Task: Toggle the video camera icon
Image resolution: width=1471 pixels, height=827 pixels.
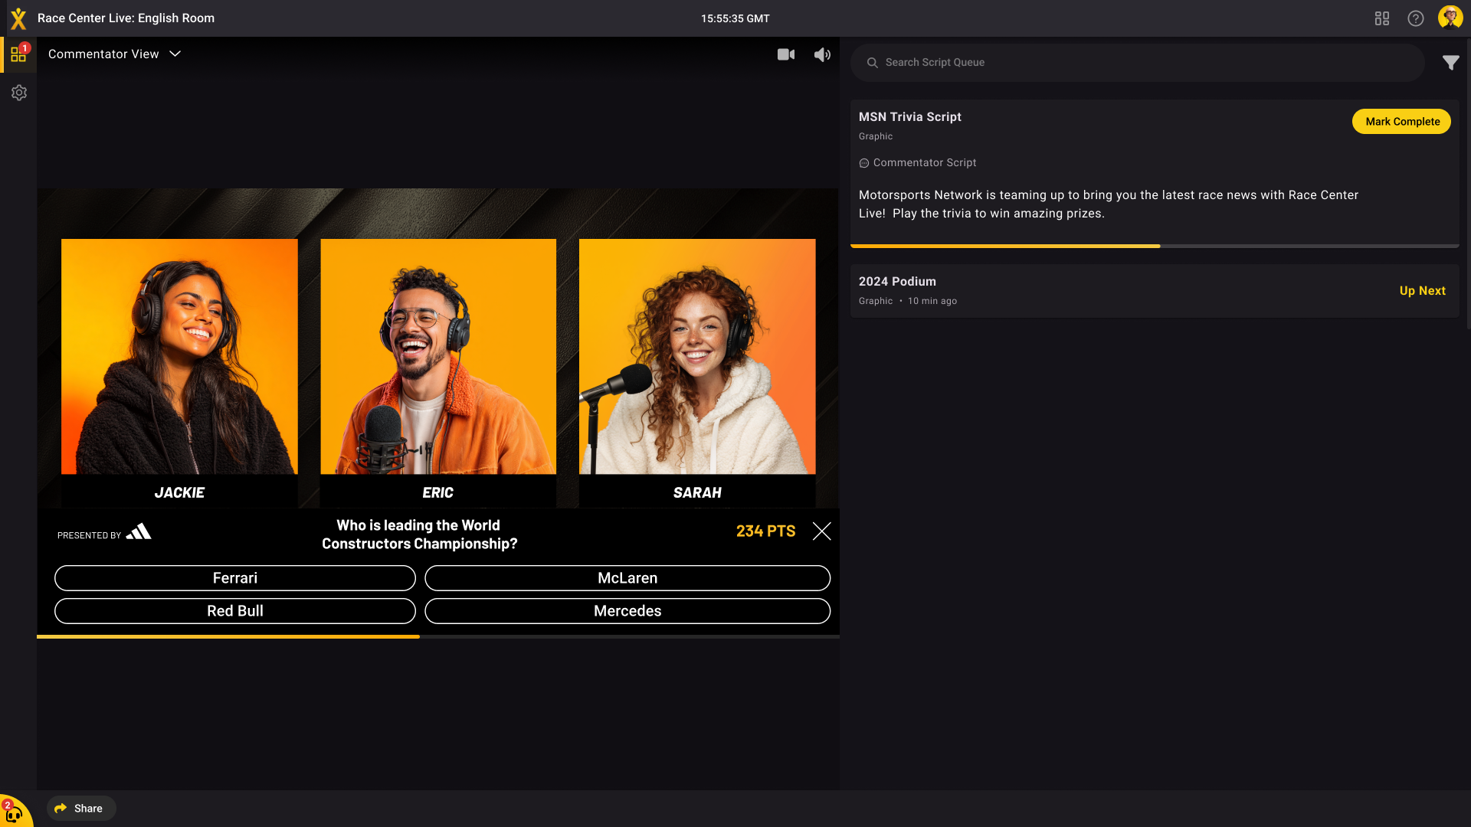Action: 785,54
